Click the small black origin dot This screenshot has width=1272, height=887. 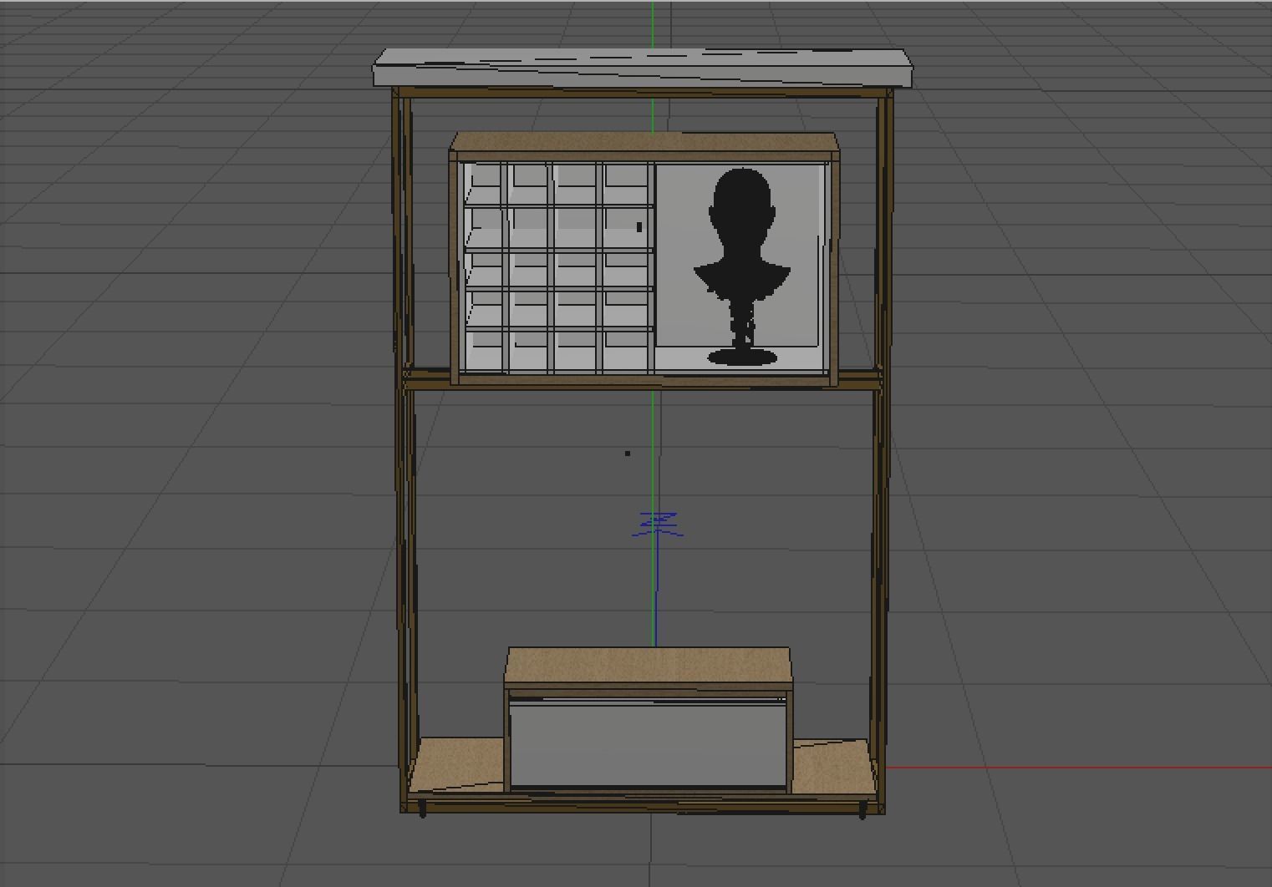pyautogui.click(x=628, y=454)
